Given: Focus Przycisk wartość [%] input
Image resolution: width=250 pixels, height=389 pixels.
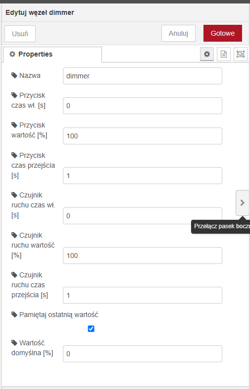Looking at the screenshot, I should [143, 136].
